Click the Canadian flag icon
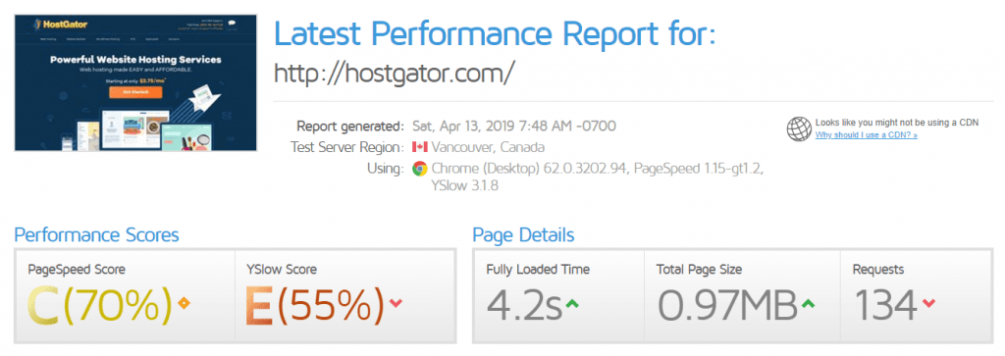 (x=420, y=147)
